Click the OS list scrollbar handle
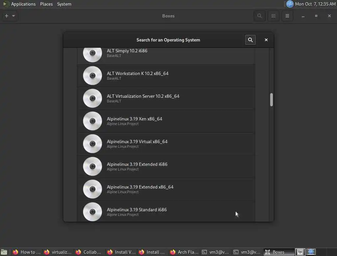 [272, 99]
